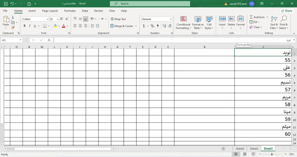Open Find & Select
The height and width of the screenshot is (157, 297).
pyautogui.click(x=284, y=23)
